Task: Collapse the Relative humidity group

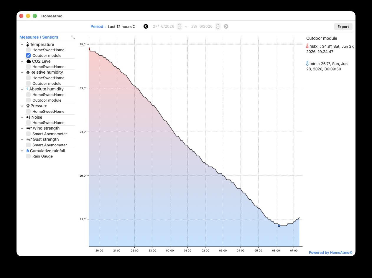Action: pyautogui.click(x=22, y=72)
